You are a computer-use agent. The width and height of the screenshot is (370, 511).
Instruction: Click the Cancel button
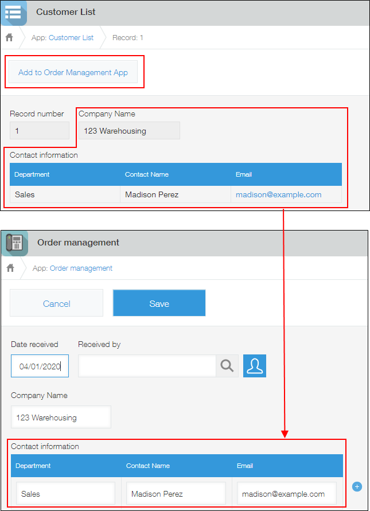click(56, 303)
